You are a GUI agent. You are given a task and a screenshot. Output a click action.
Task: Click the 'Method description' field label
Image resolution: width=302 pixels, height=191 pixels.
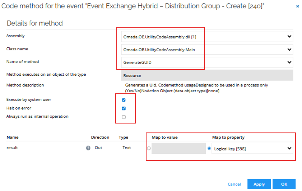[x=25, y=85]
